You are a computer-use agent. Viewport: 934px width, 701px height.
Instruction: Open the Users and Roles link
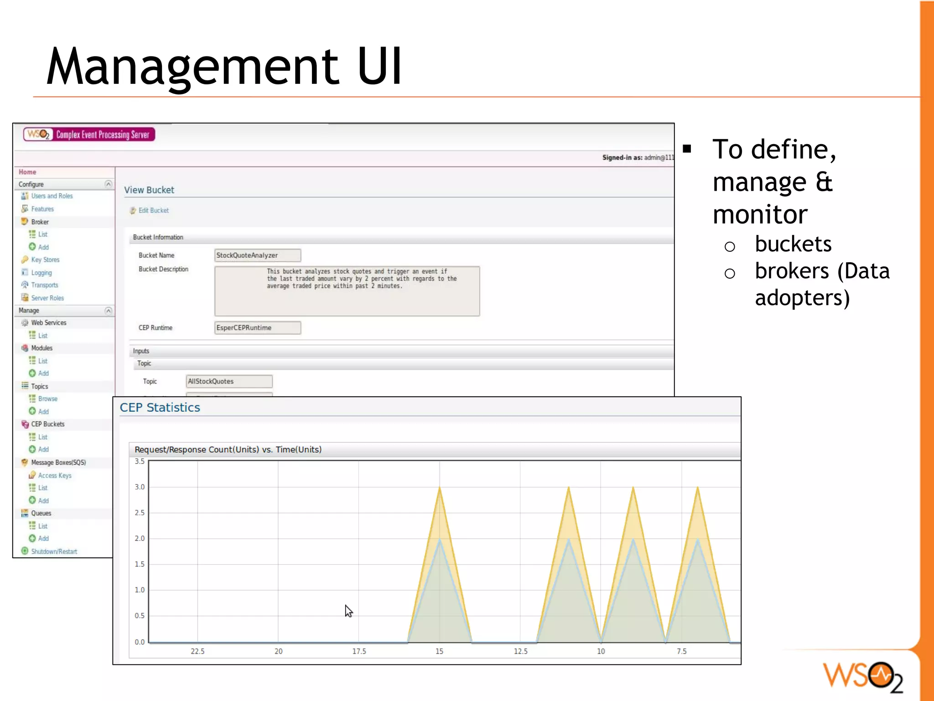pyautogui.click(x=52, y=196)
